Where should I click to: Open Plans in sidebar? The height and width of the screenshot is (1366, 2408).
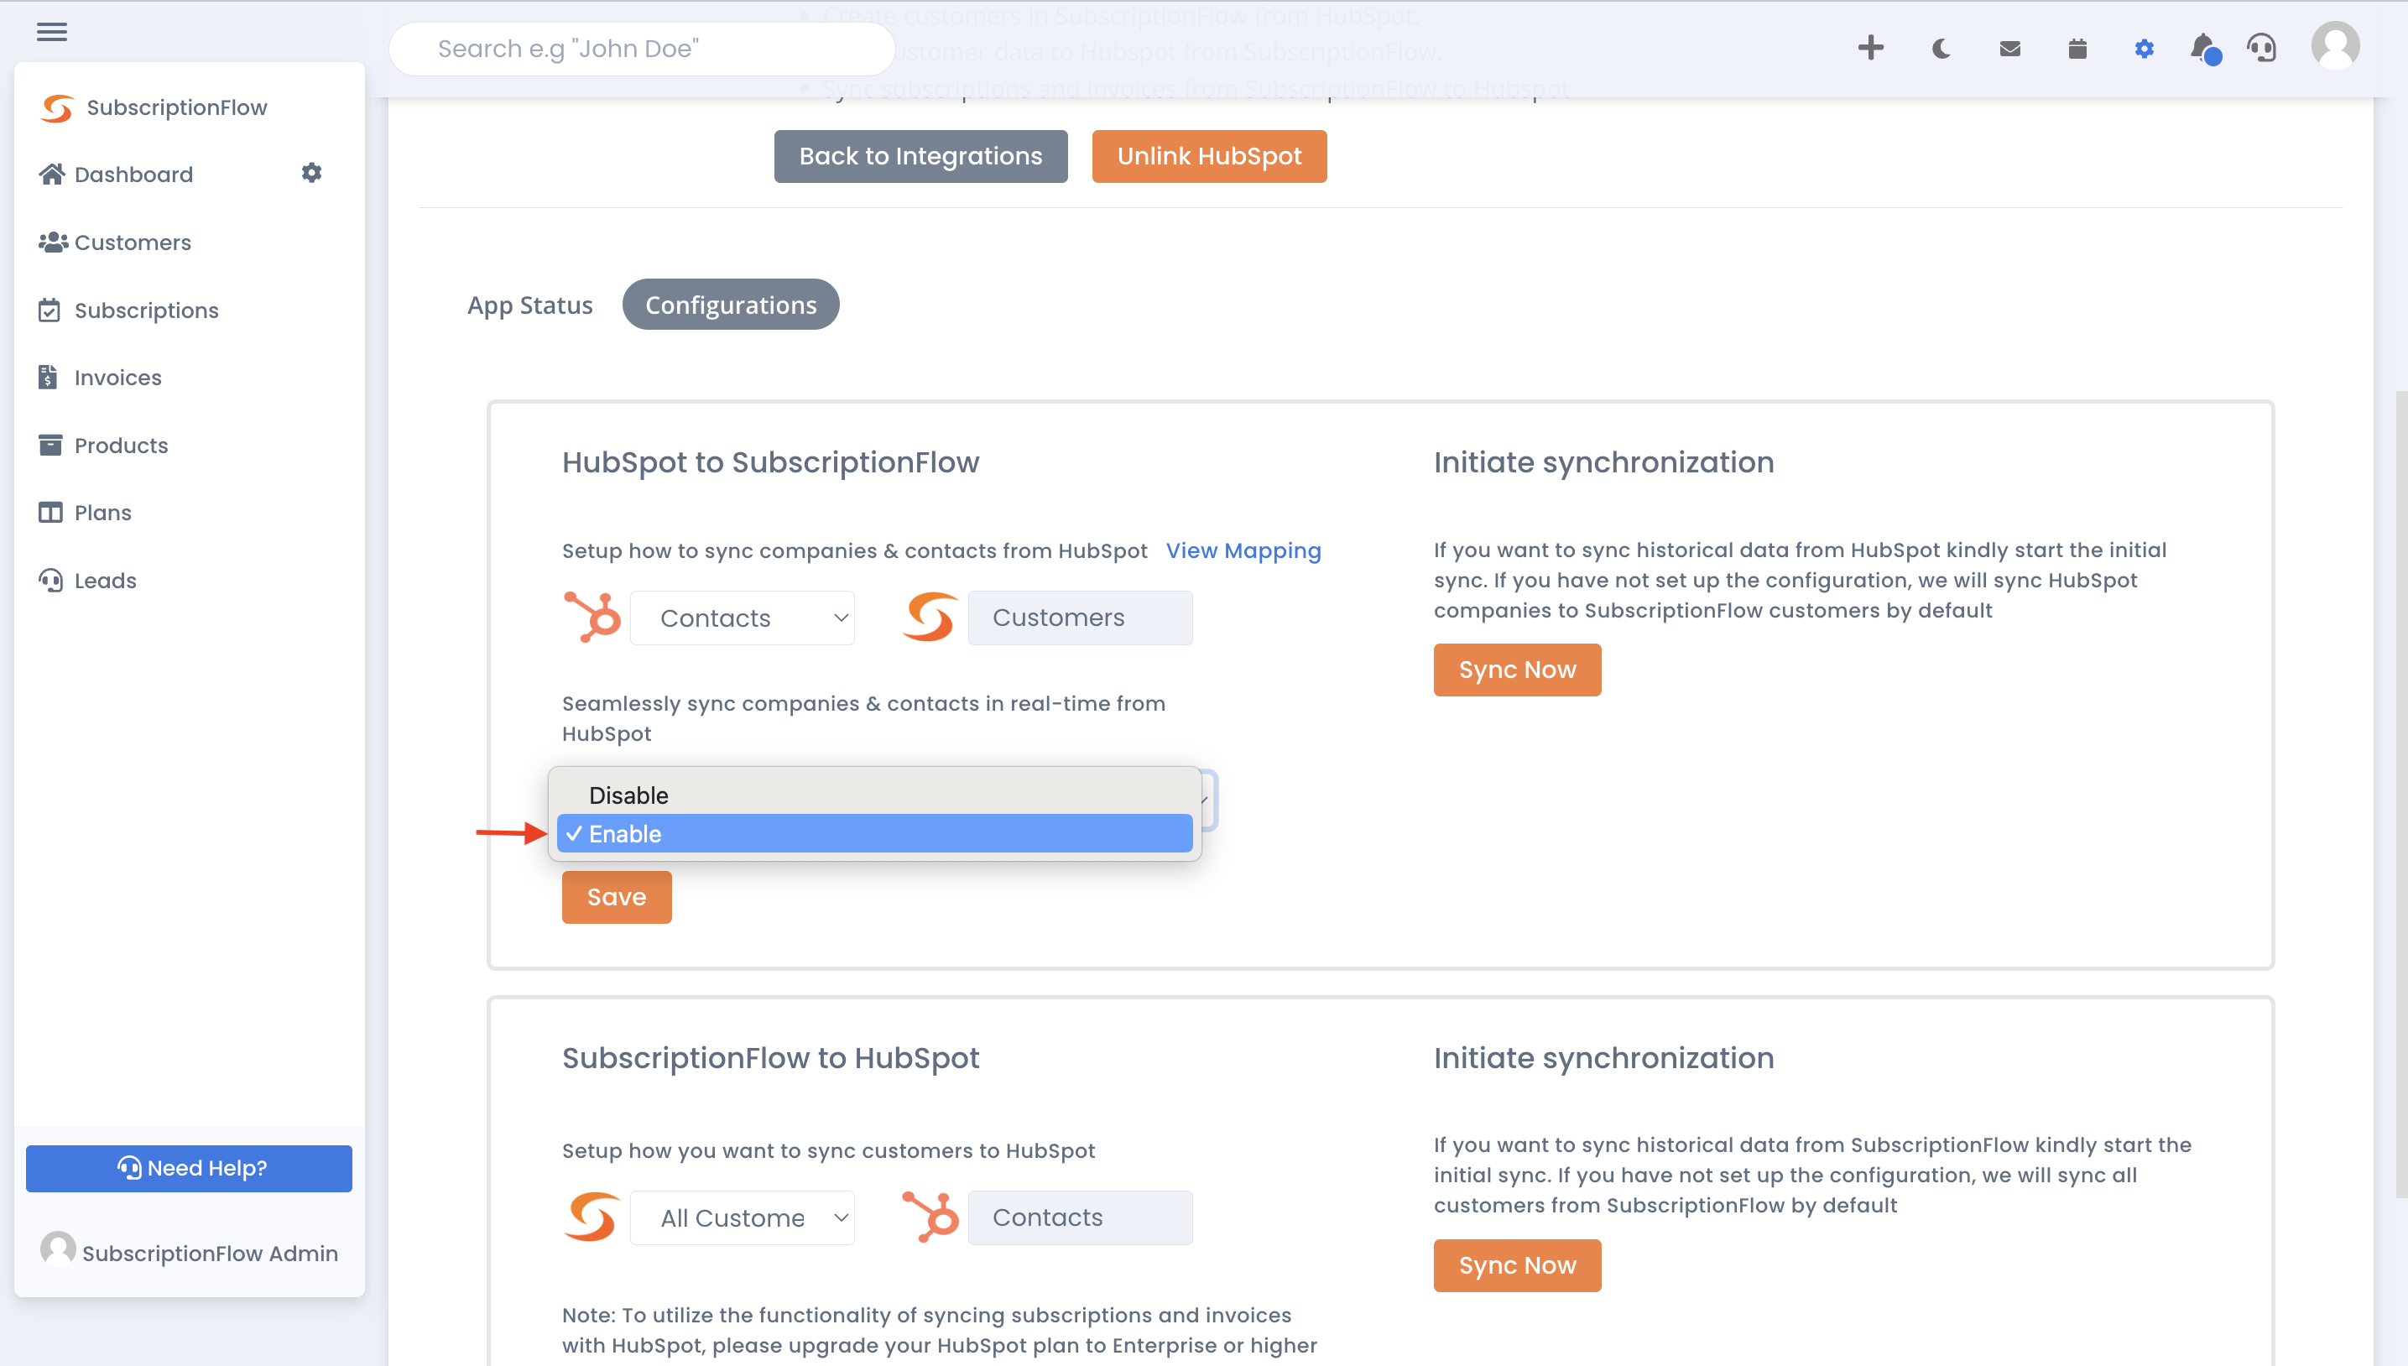(x=102, y=512)
